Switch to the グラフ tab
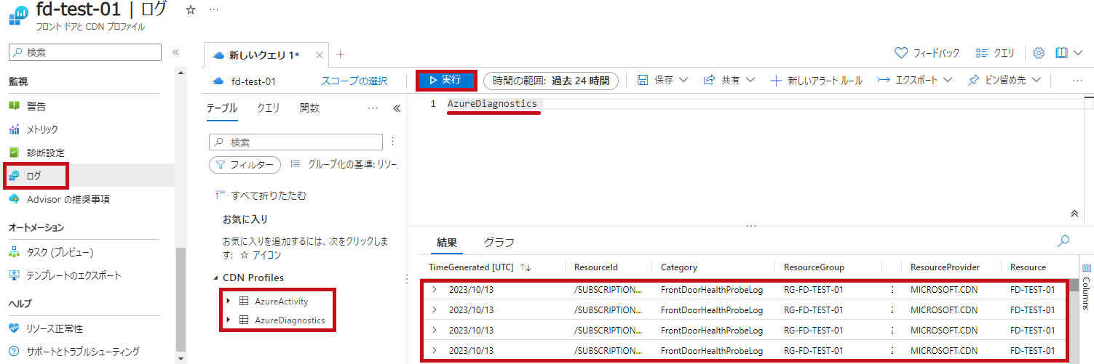This screenshot has width=1094, height=364. 499,243
